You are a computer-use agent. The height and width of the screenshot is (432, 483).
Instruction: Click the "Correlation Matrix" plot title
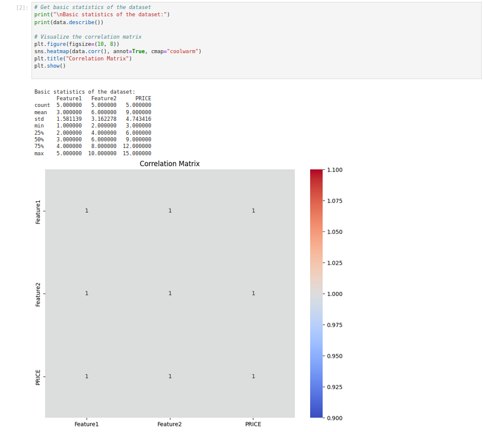[169, 164]
